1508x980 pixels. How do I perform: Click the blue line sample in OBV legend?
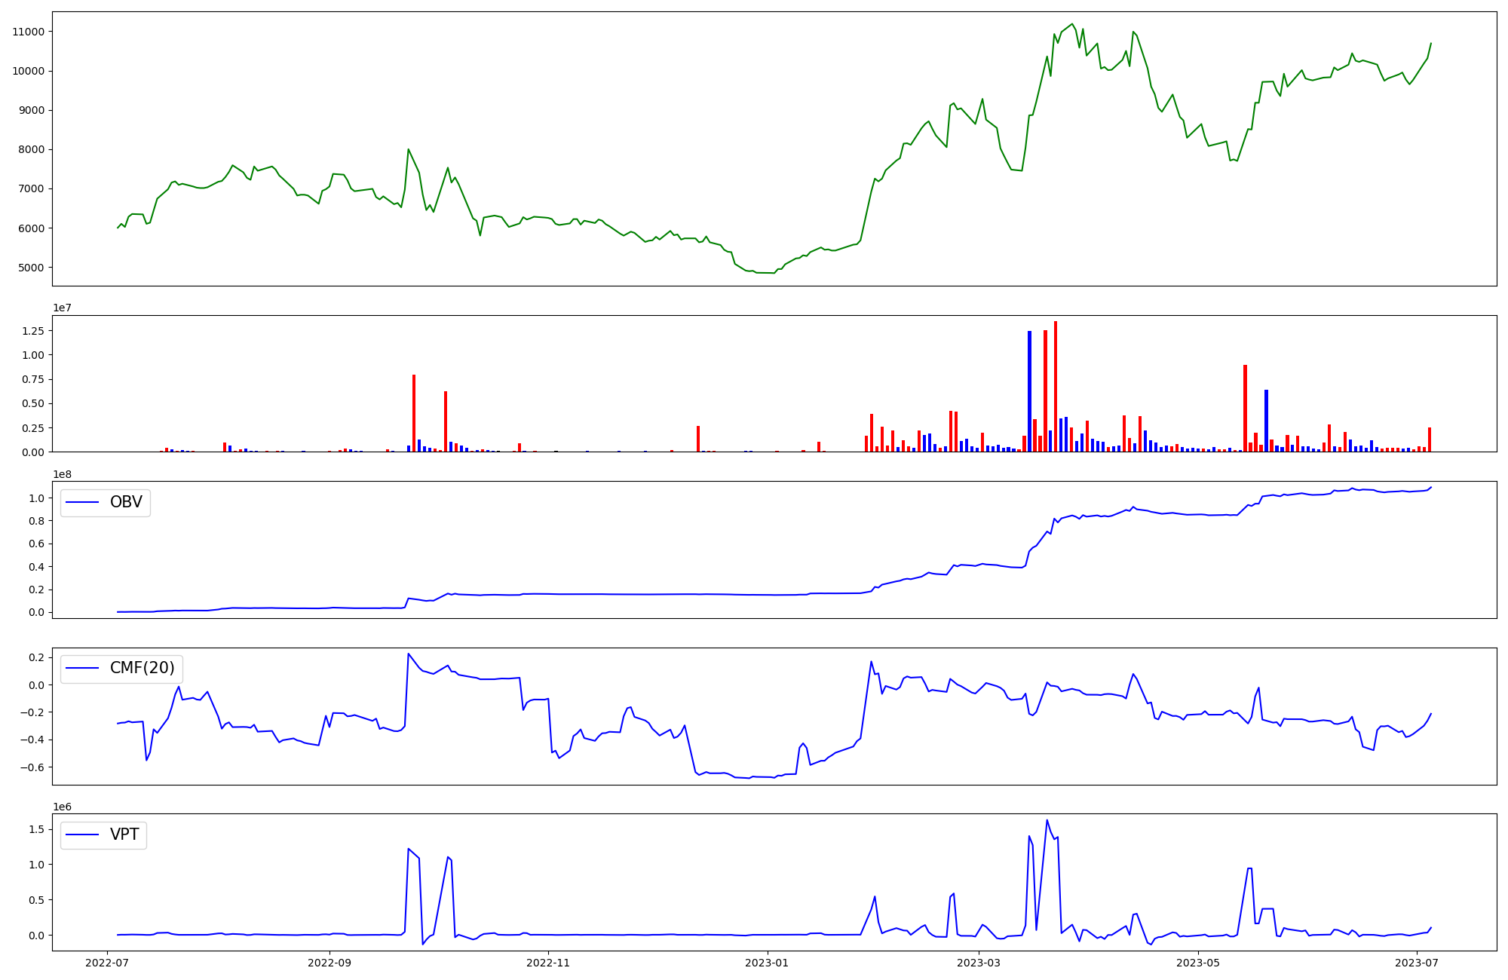(x=83, y=503)
